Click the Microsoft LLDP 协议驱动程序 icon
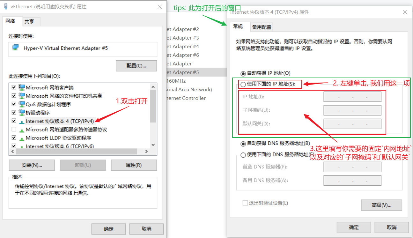Screen dimensions: 413x238 tap(22, 138)
